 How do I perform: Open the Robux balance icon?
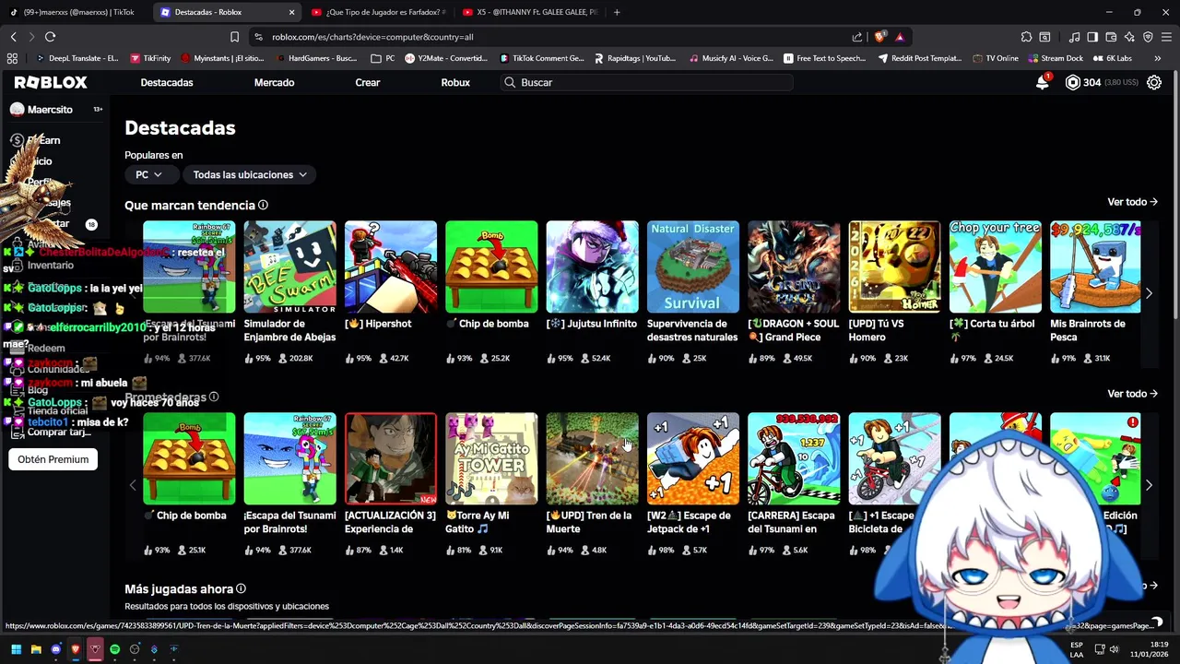pyautogui.click(x=1072, y=82)
